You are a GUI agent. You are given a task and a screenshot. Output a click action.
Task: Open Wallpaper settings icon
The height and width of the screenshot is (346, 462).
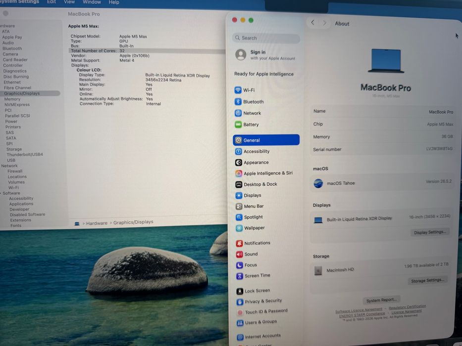pos(239,228)
